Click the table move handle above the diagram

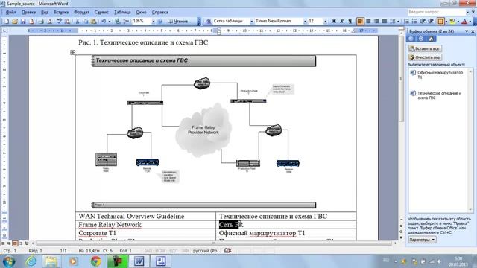[x=73, y=52]
